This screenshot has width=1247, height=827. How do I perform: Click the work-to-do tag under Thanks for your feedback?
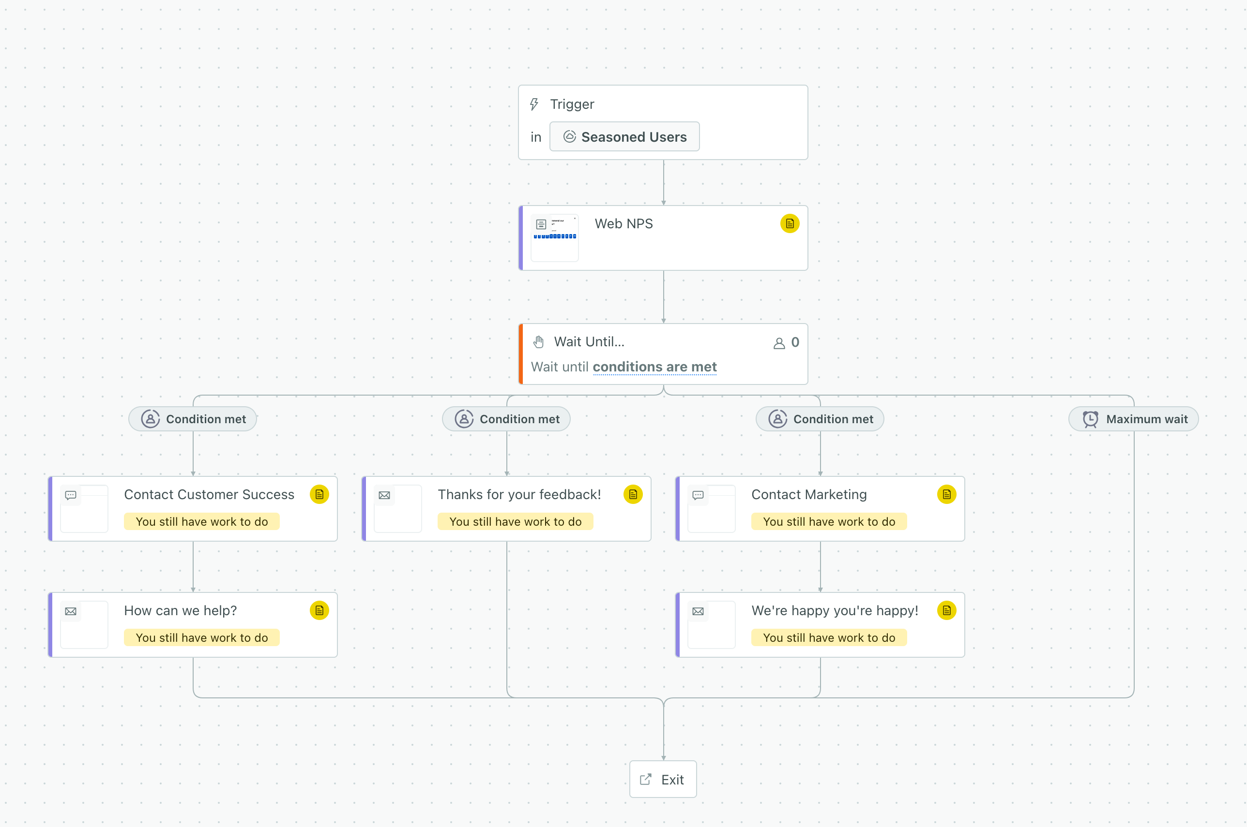[x=515, y=521]
